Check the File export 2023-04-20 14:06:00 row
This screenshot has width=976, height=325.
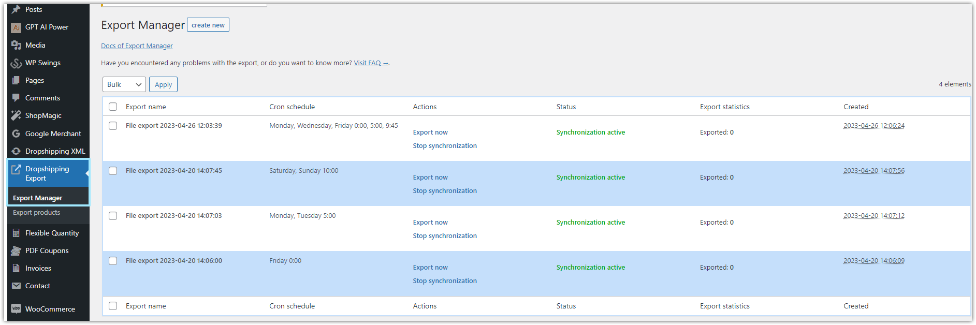click(x=113, y=261)
